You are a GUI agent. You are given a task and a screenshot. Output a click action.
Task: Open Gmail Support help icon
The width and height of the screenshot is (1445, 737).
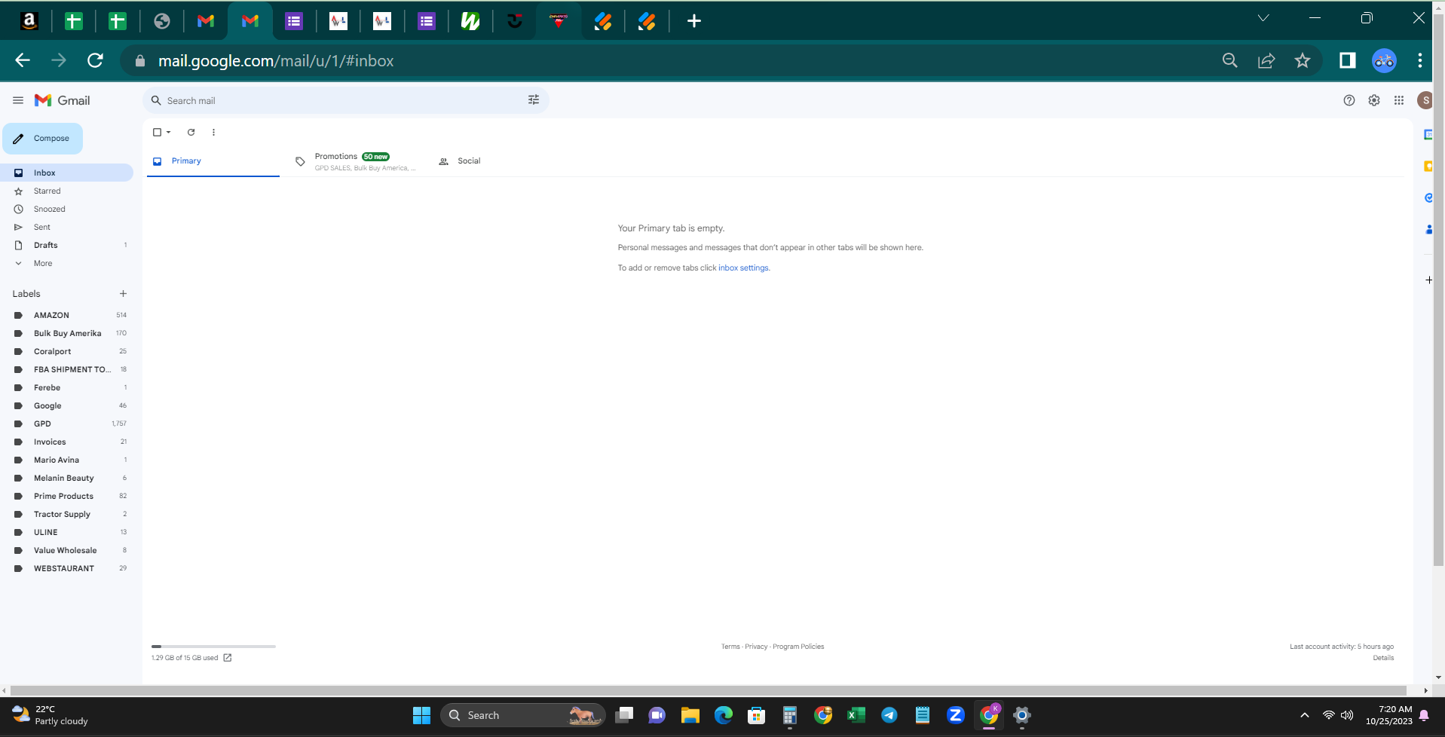pos(1349,100)
